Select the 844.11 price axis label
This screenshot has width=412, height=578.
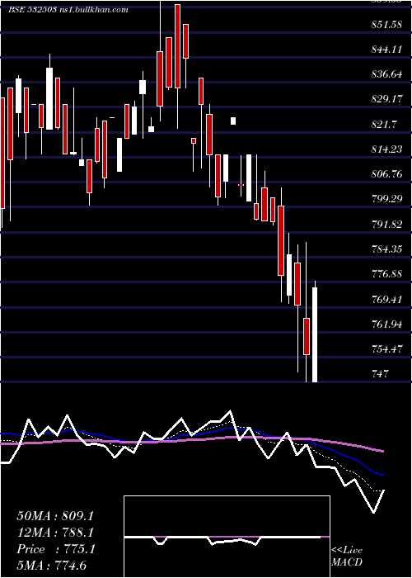[386, 50]
